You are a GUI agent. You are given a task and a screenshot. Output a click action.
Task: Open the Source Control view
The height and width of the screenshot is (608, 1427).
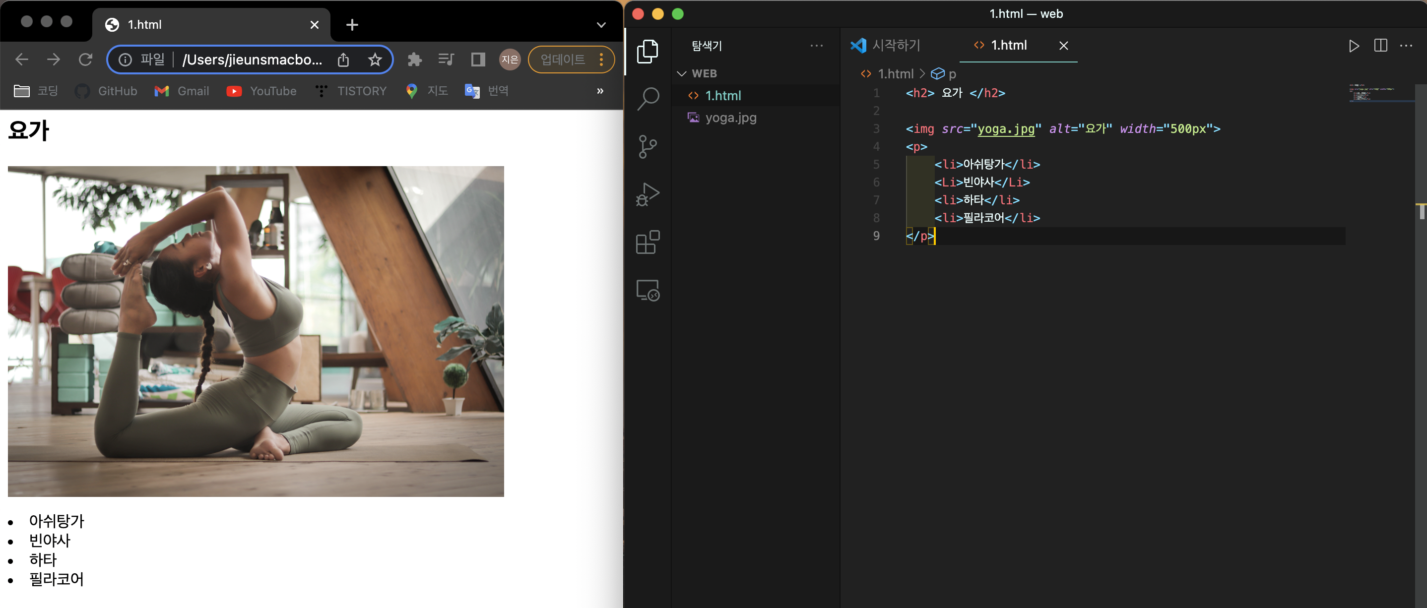click(x=647, y=147)
